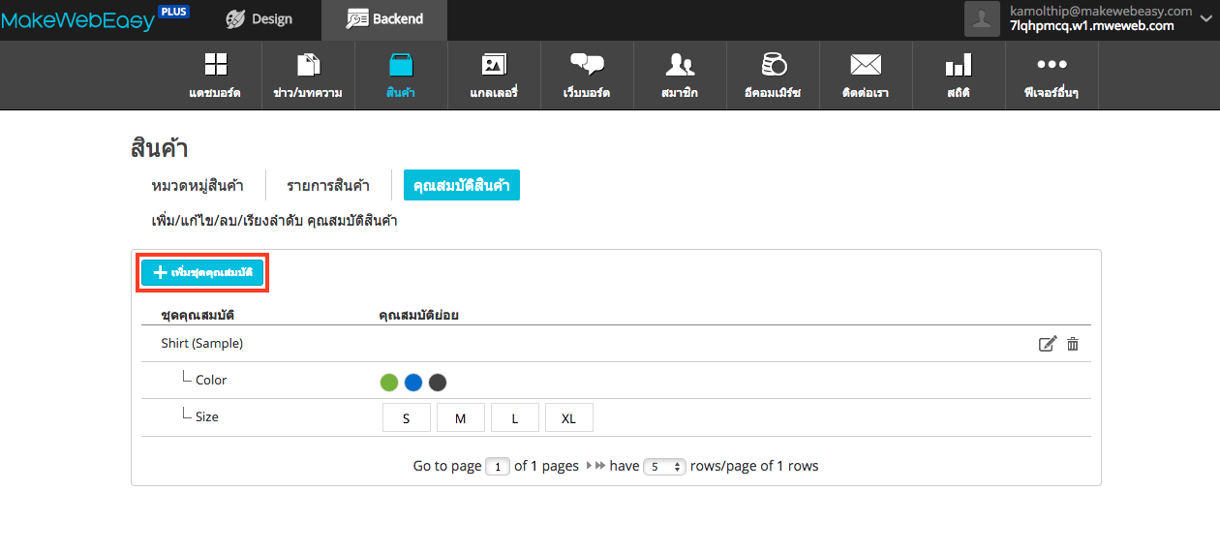Screen dimensions: 1220x553
Task: Select size option XL
Action: tap(568, 418)
